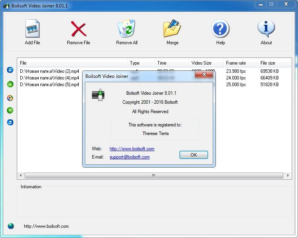Click the registered name Therese Terris
The image size is (298, 238).
(x=156, y=133)
